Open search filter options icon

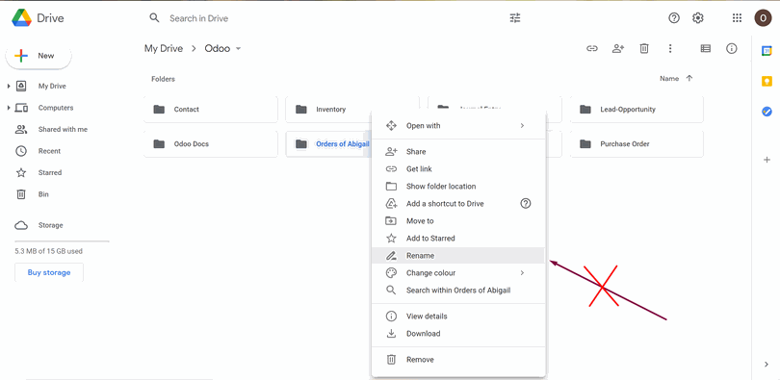515,18
